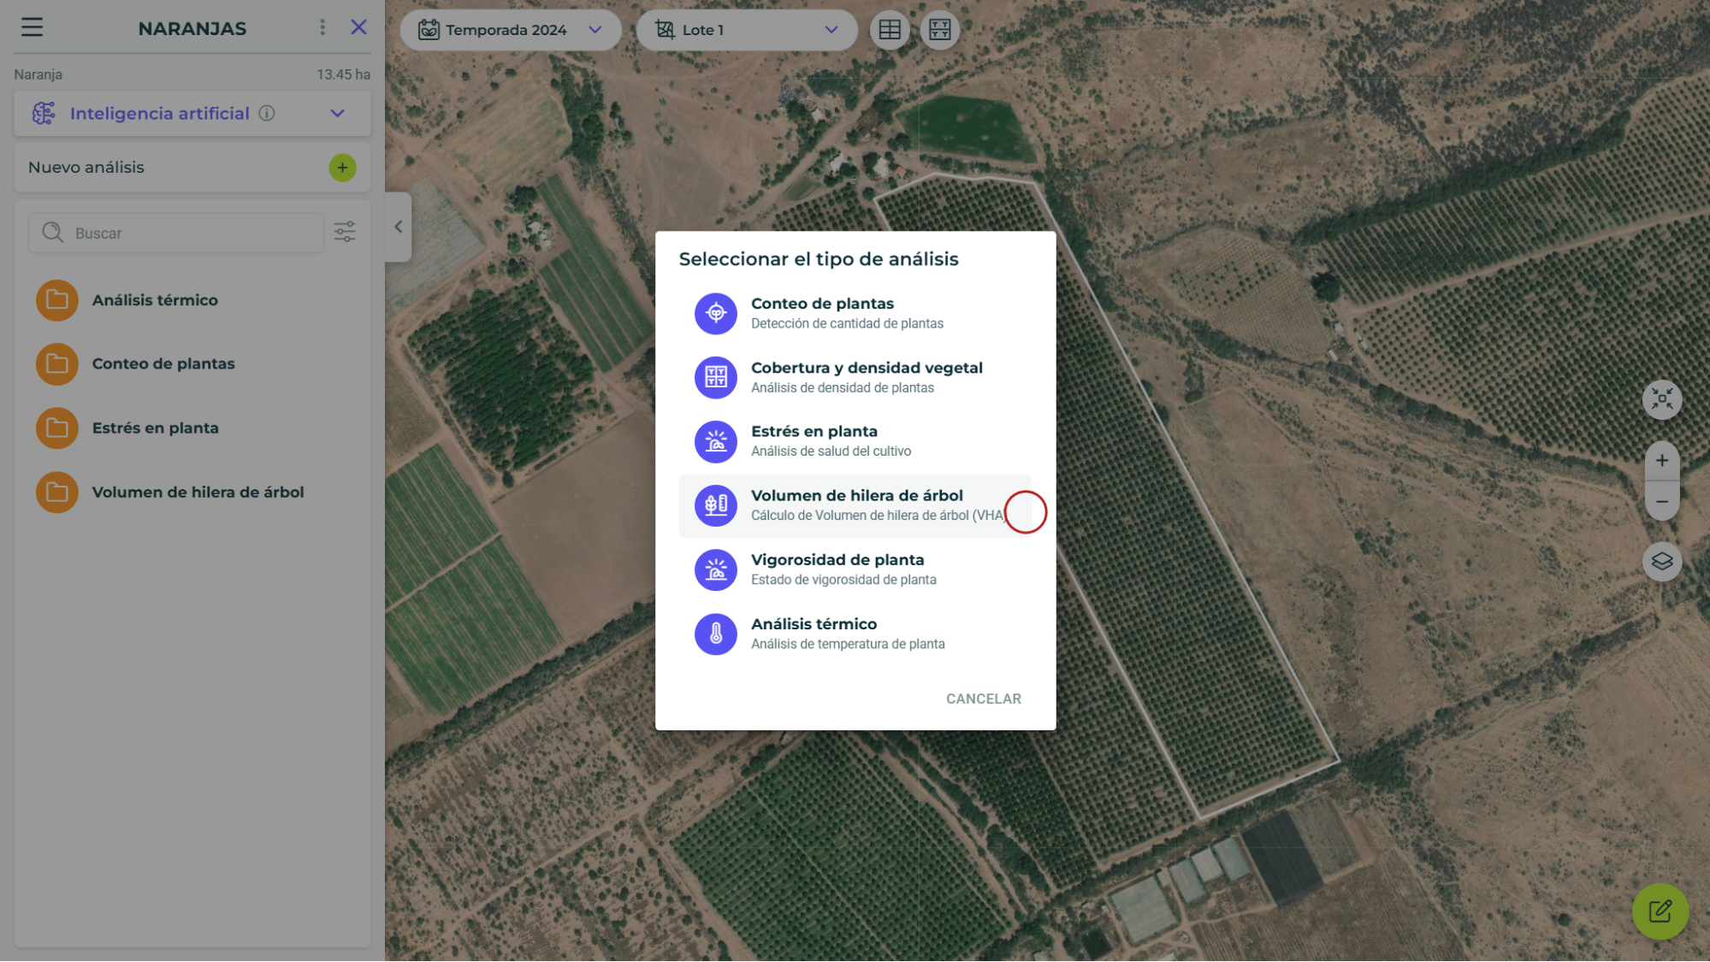Open the hamburger menu in sidebar

pyautogui.click(x=32, y=27)
